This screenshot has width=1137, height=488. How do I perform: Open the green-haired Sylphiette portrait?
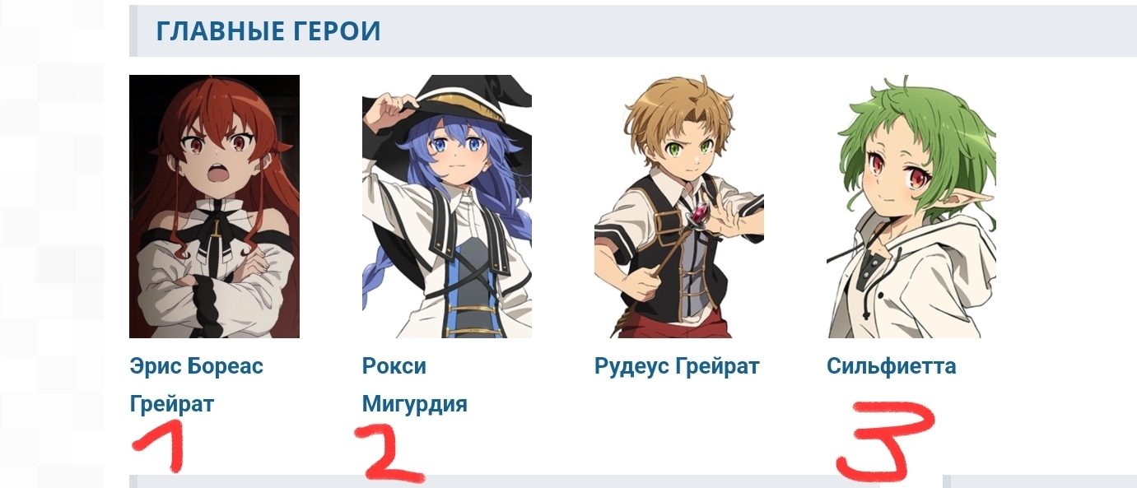point(911,207)
